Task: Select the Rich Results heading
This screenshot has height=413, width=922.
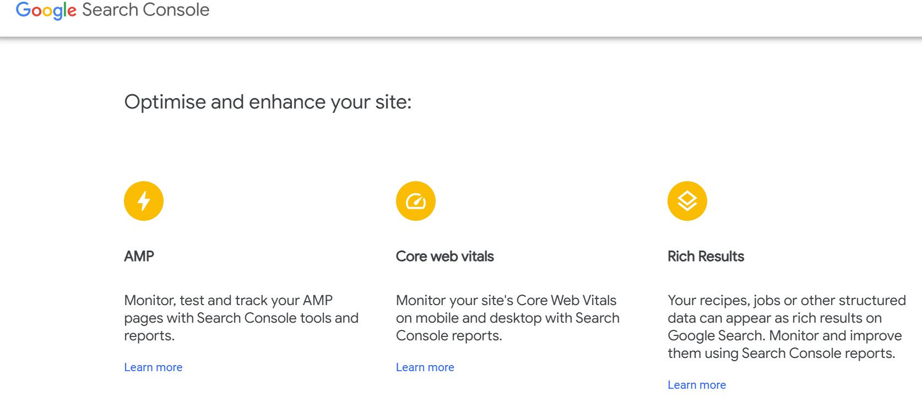Action: tap(706, 257)
